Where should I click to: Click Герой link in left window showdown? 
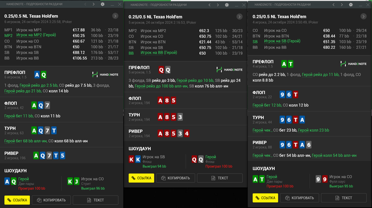23,179
